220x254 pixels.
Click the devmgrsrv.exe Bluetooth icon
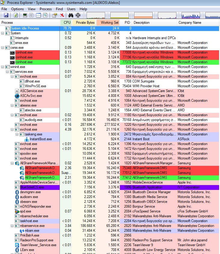[x=17, y=192]
